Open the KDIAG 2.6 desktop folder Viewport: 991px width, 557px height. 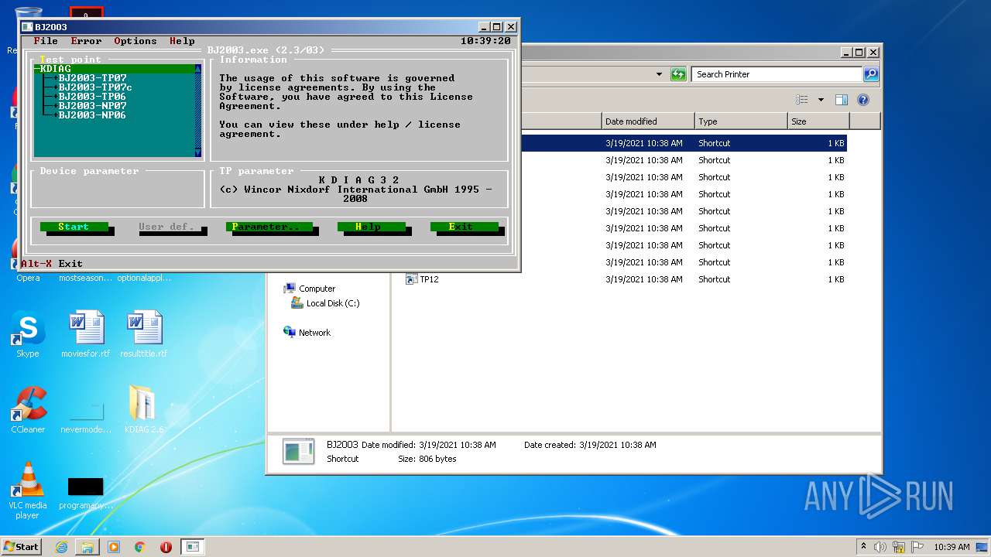pyautogui.click(x=144, y=410)
